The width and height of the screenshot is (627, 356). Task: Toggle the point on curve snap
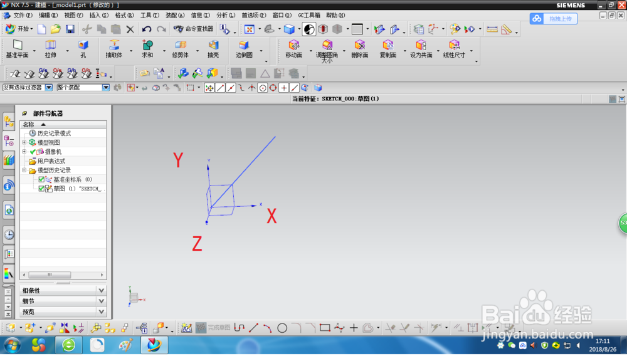point(294,88)
